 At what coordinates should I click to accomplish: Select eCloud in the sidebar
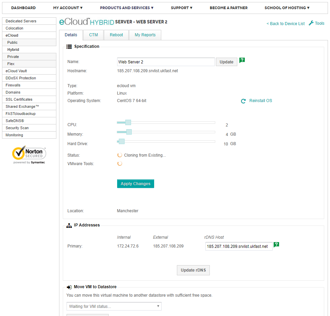coord(29,35)
